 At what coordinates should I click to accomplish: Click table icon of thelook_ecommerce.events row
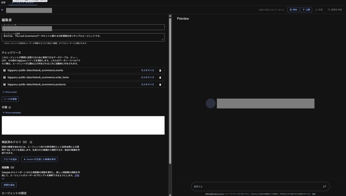tap(5, 71)
